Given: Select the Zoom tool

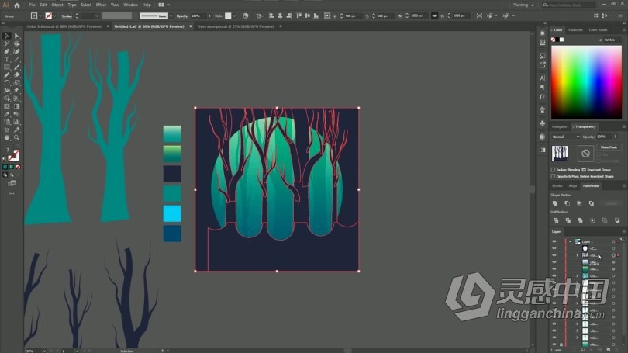Looking at the screenshot, I should 17,137.
